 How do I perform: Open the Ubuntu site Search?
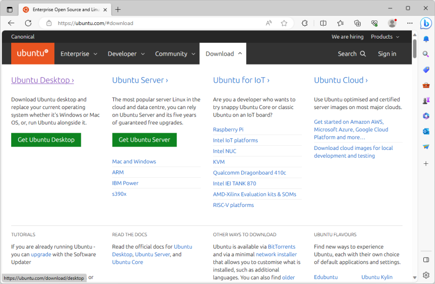(351, 54)
